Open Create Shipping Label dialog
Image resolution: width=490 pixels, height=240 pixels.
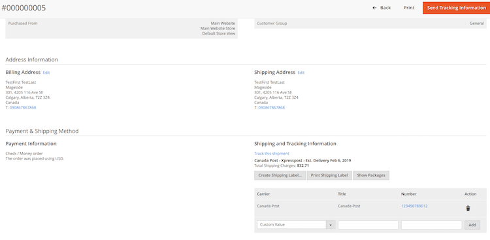point(280,175)
